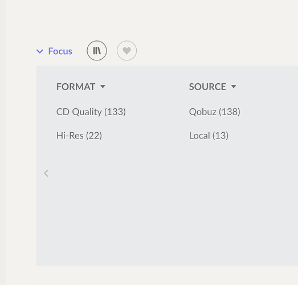298x285 pixels.
Task: Filter by CD Quality format
Action: click(x=91, y=112)
